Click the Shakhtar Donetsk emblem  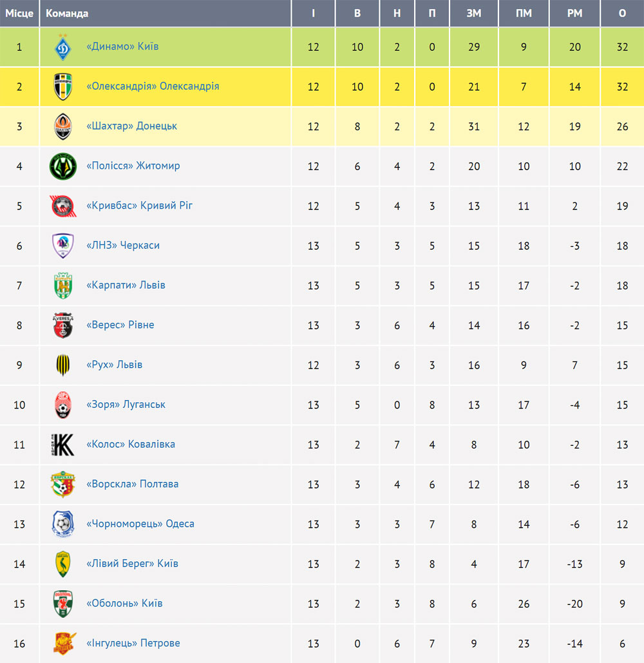[63, 126]
